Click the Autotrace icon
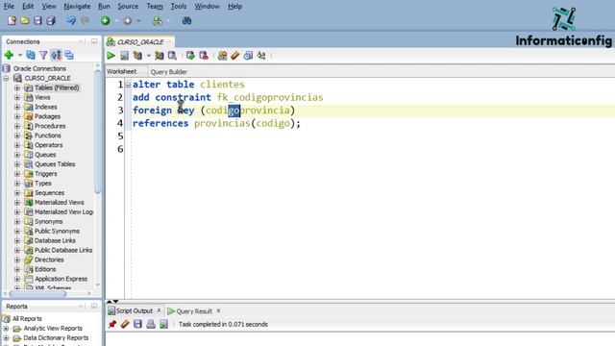This screenshot has height=346, width=615. tap(160, 56)
